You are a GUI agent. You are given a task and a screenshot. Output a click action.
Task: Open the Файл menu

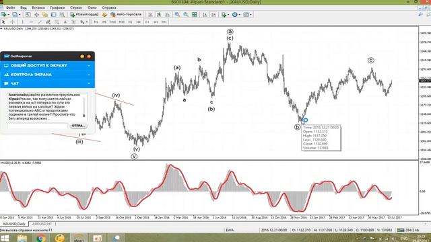pos(11,7)
